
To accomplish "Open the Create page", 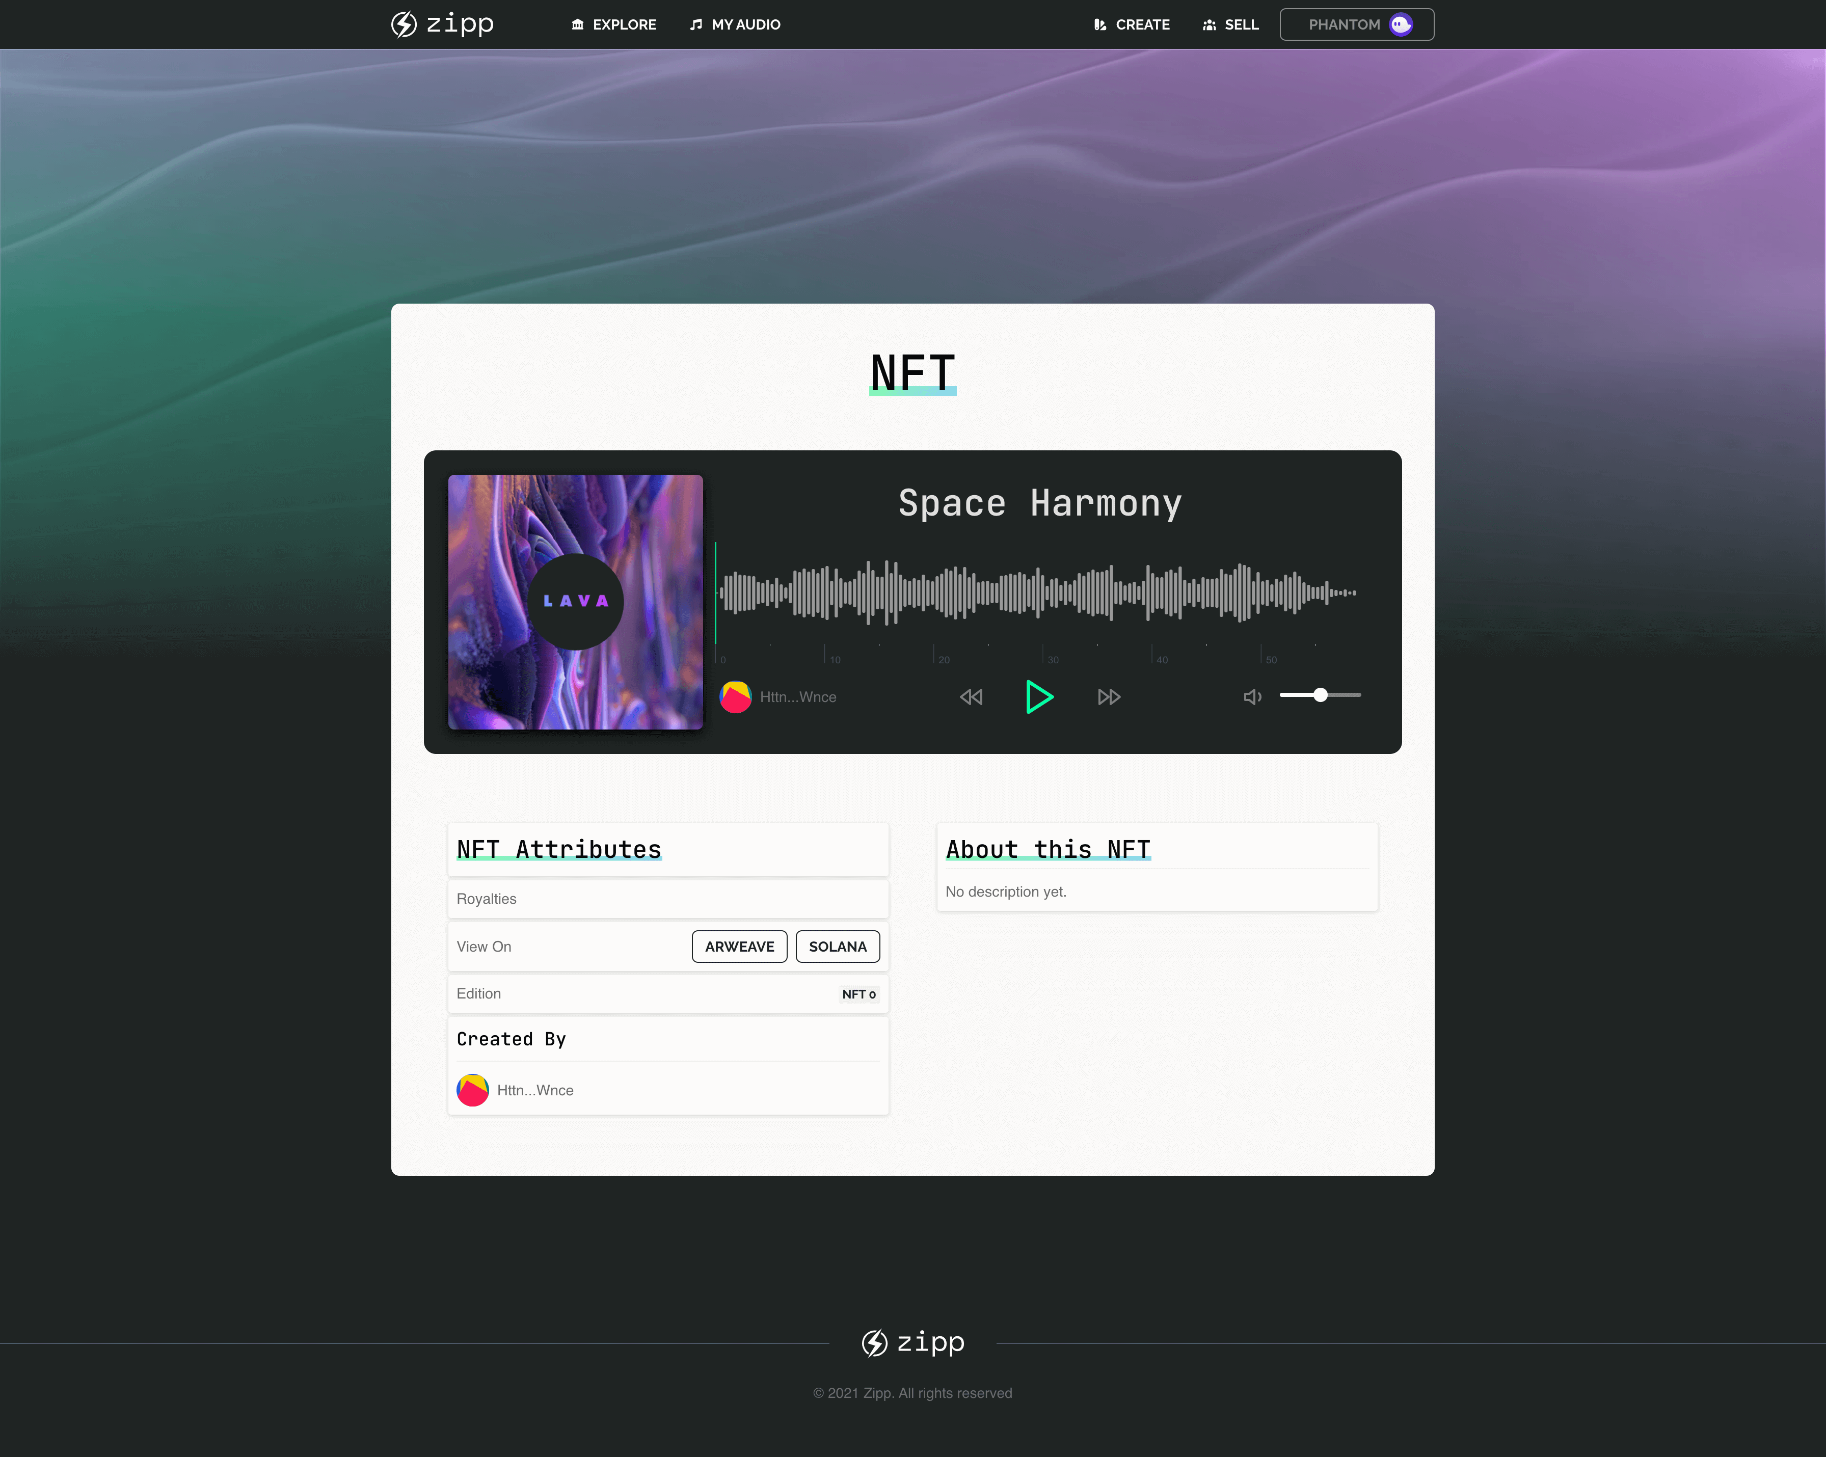I will (1132, 24).
